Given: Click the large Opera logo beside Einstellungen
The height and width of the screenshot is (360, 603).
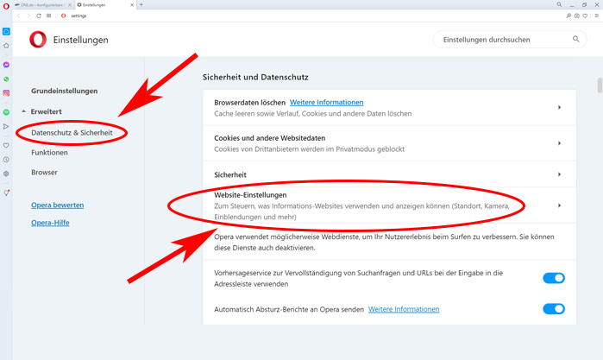Looking at the screenshot, I should (x=38, y=39).
